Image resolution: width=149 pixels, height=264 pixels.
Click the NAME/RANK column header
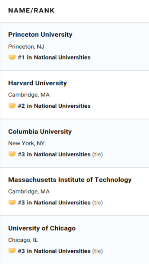32,11
